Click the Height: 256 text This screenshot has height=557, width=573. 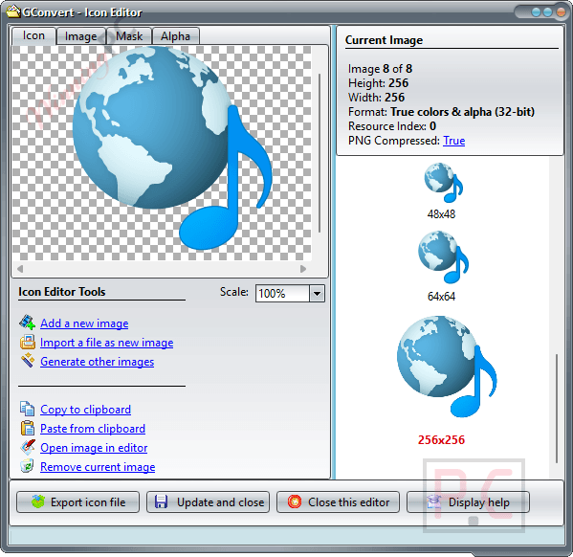(378, 83)
